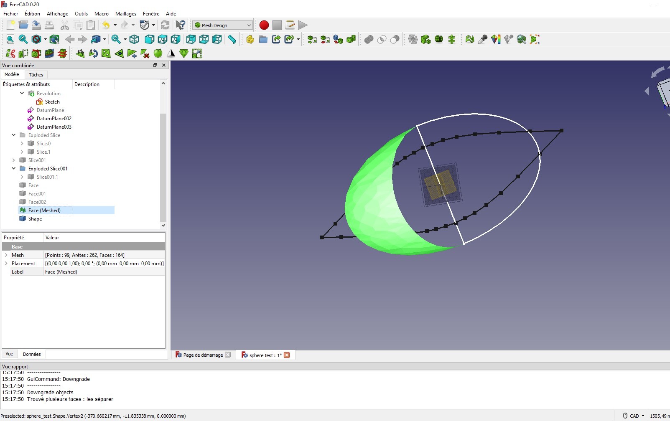This screenshot has height=421, width=670.
Task: Expand the Slice.0 tree item
Action: (x=22, y=143)
